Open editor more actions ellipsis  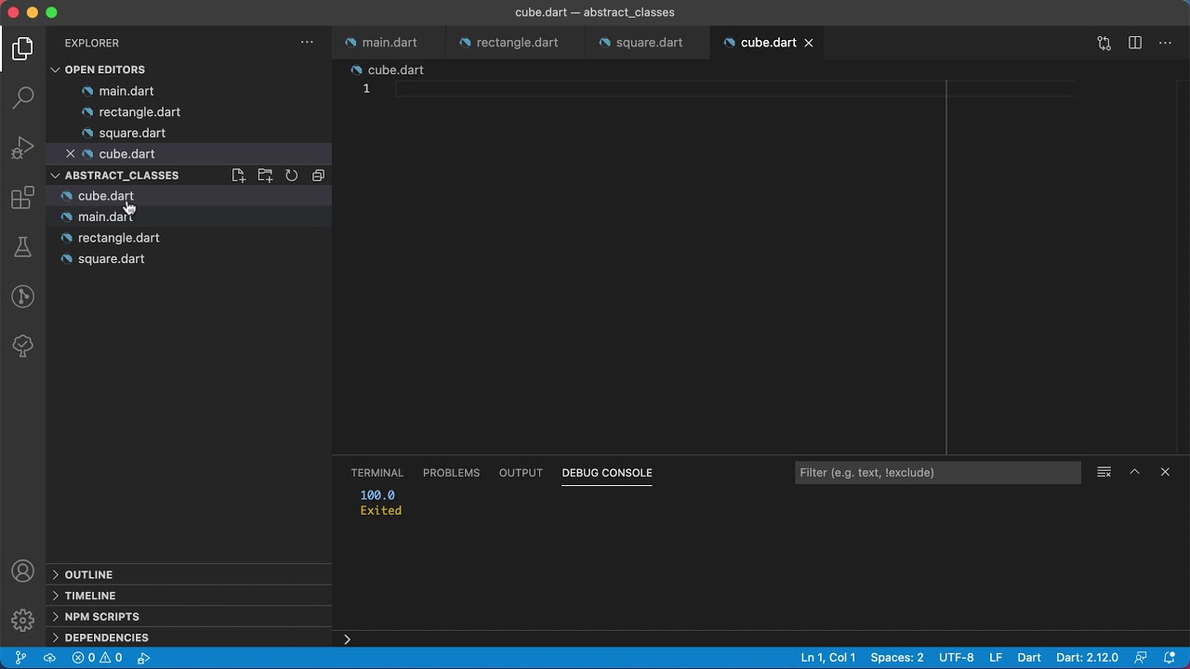pyautogui.click(x=1165, y=43)
